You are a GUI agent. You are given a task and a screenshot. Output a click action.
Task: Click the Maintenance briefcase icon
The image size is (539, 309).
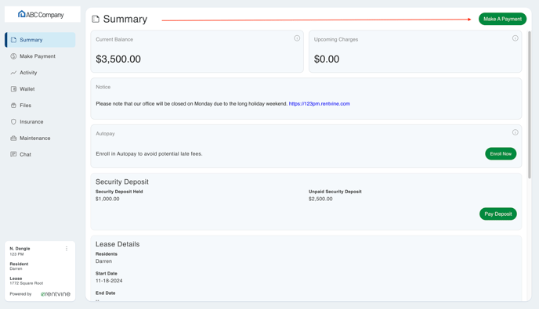[13, 138]
